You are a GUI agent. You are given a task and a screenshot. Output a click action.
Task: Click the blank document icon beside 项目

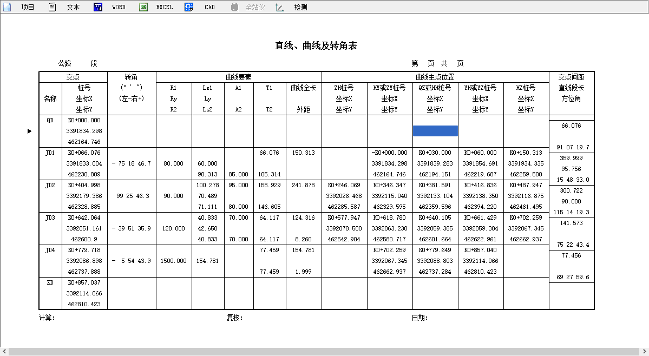pyautogui.click(x=7, y=7)
